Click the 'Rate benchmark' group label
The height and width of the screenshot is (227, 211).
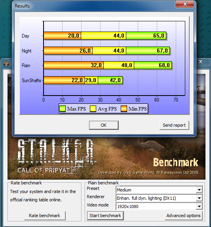pyautogui.click(x=26, y=183)
